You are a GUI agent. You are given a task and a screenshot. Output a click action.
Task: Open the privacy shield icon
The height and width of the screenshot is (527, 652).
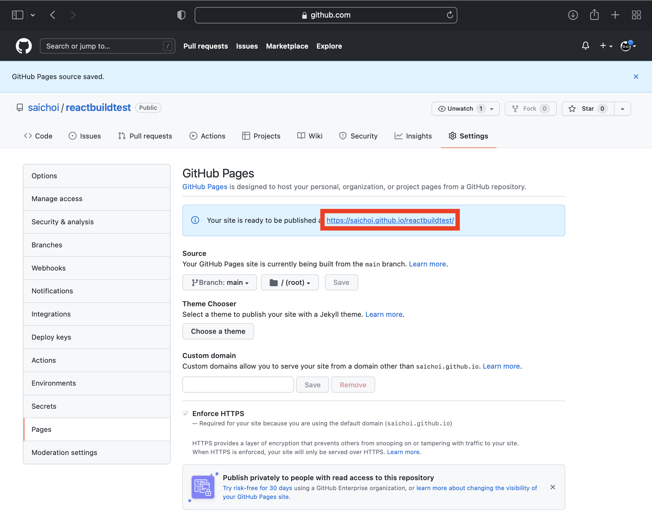181,15
